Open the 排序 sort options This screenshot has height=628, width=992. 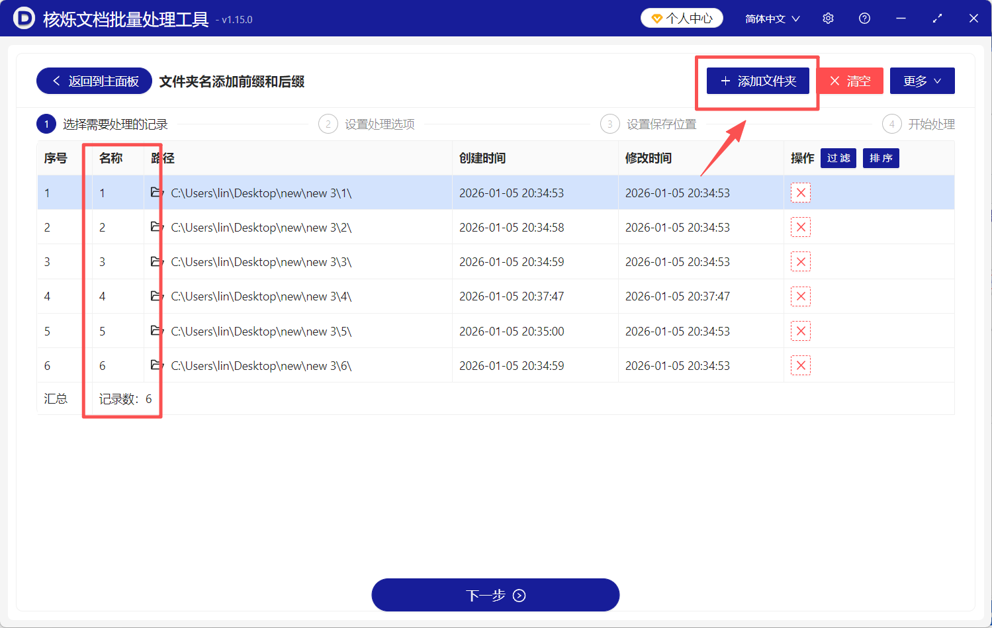880,158
